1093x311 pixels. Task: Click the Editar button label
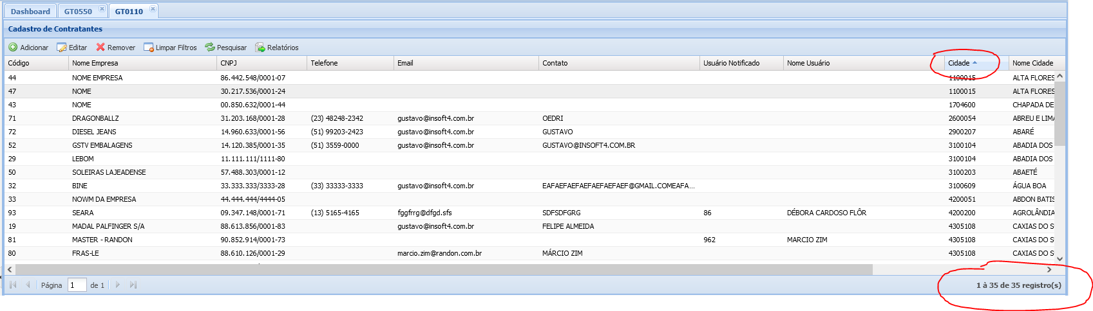[x=78, y=48]
